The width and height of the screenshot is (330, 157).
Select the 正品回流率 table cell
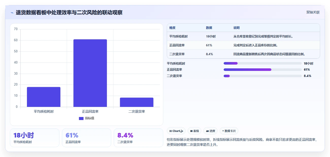click(x=177, y=45)
